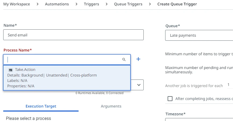Click chevron after My Workspace breadcrumb
This screenshot has height=121, width=233.
pos(38,4)
